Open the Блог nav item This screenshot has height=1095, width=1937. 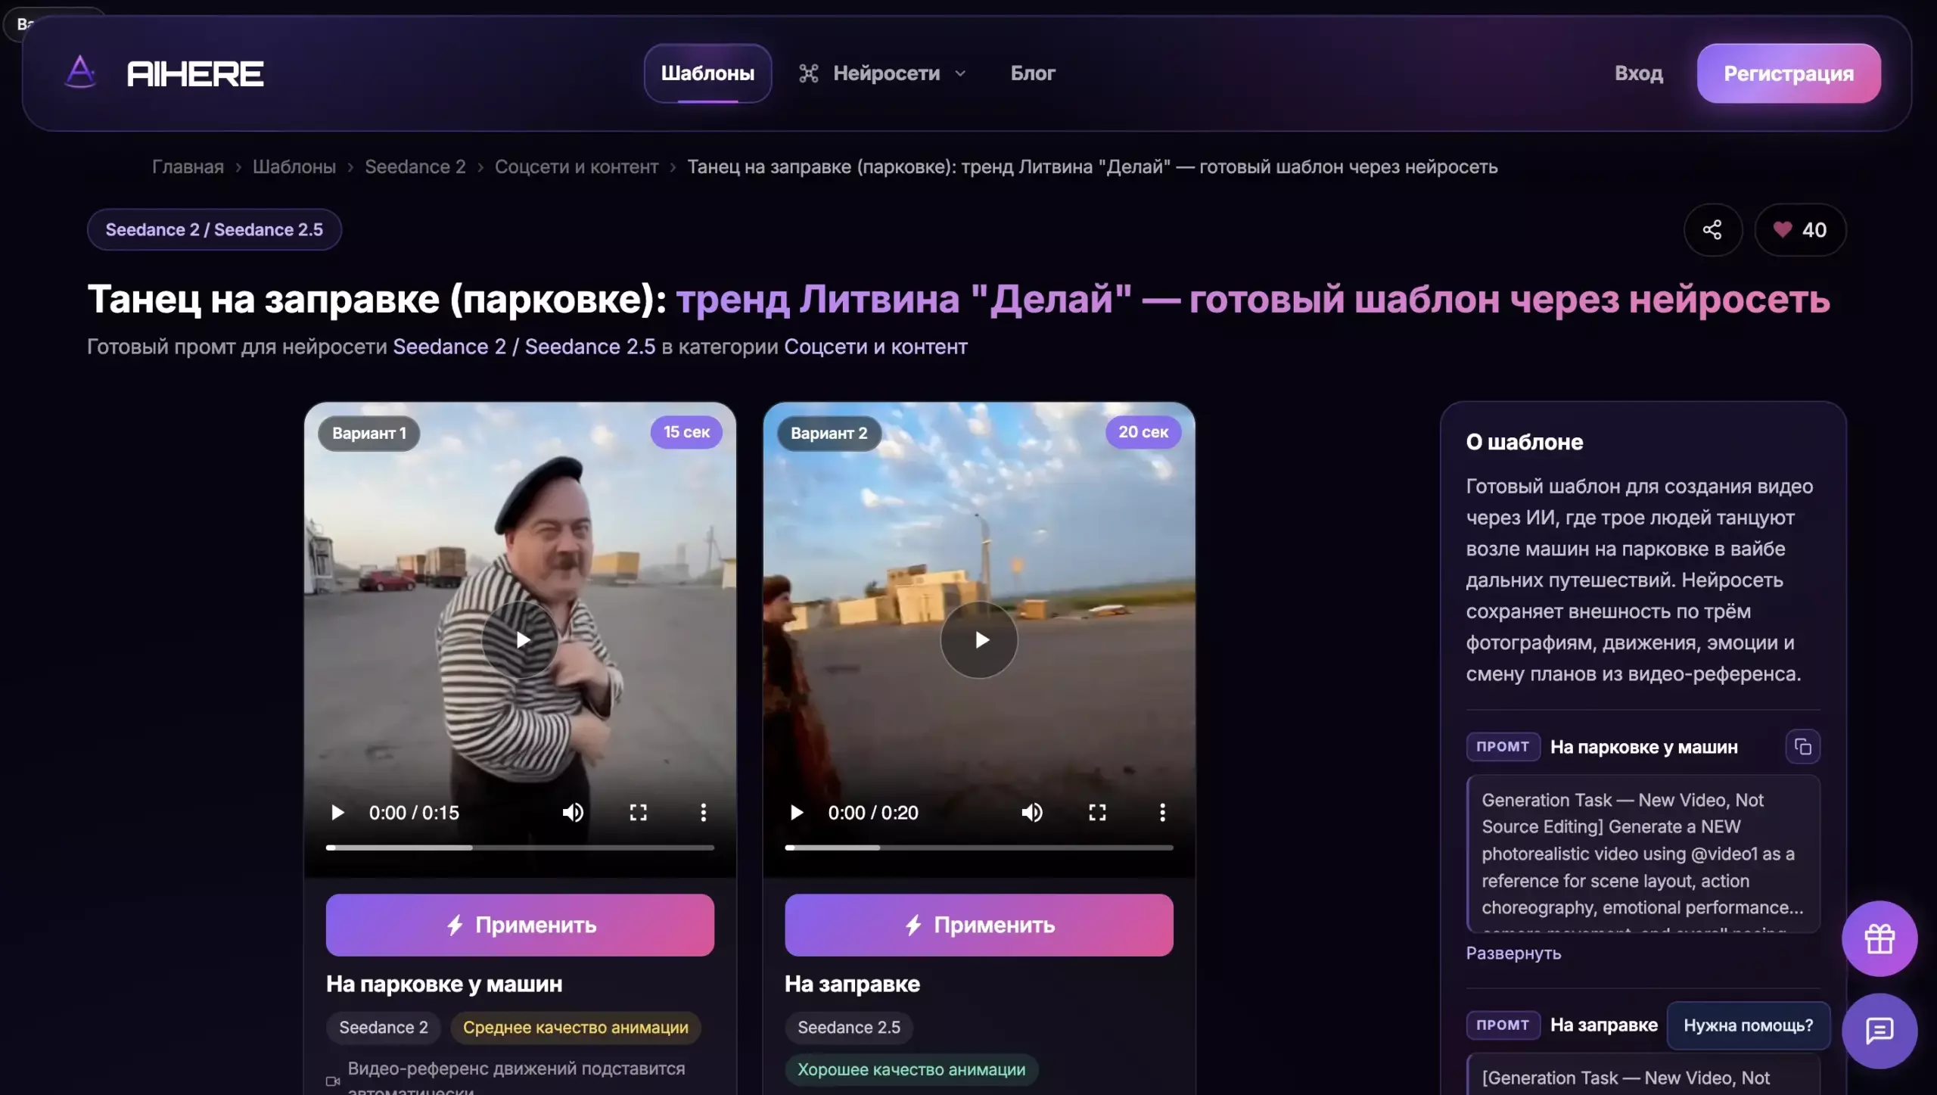[1033, 73]
